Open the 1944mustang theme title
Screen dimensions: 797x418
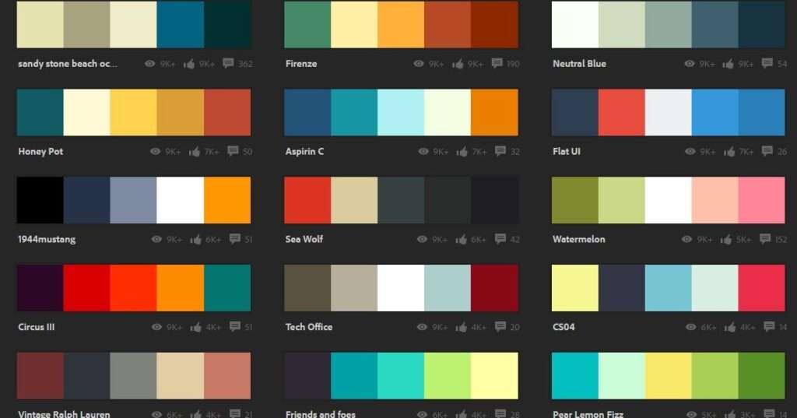click(x=47, y=240)
